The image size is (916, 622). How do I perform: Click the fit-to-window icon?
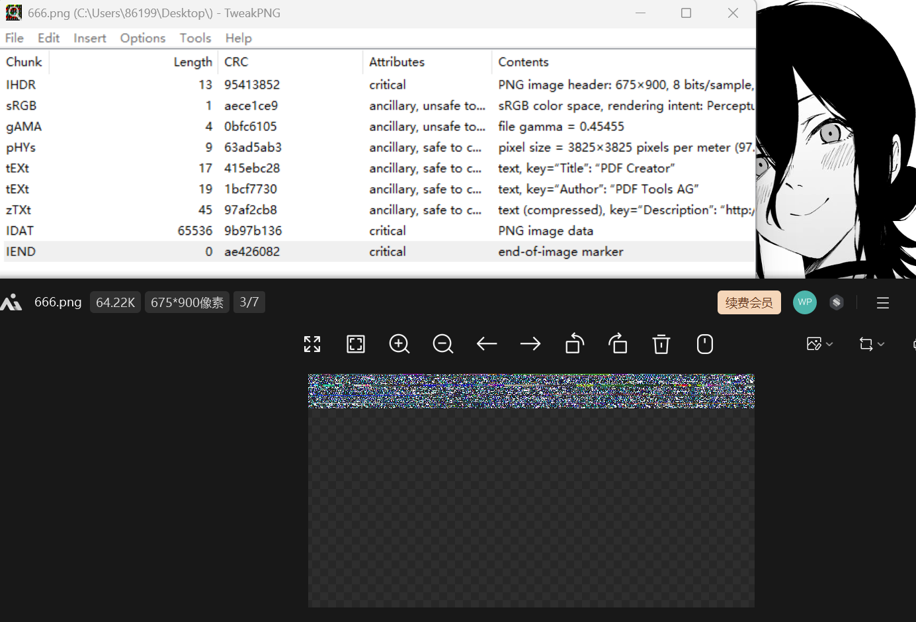356,344
